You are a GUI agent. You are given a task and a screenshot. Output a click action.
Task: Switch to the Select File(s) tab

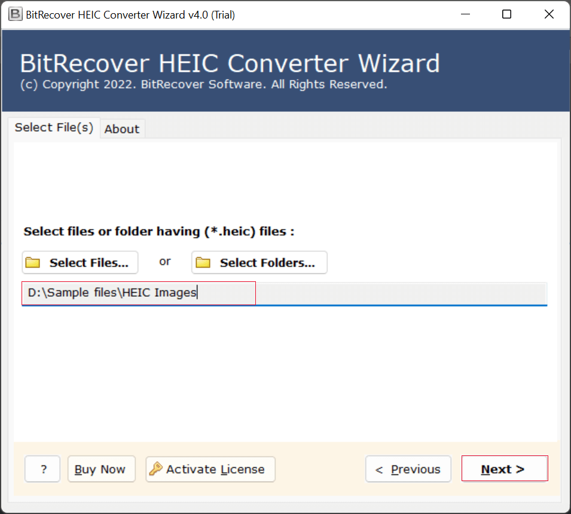54,127
